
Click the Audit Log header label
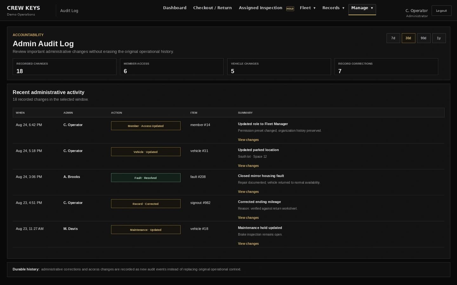(x=69, y=10)
